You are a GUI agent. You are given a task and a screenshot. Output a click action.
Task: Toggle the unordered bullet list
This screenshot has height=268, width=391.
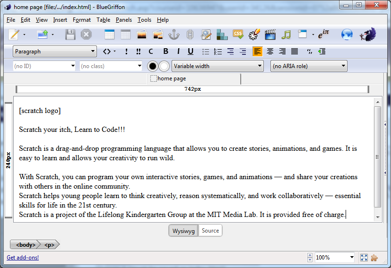point(206,52)
